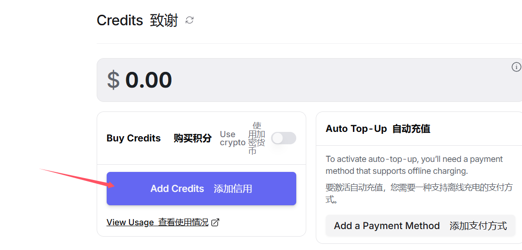Click the 自动充值 heading text
The image size is (522, 250).
click(411, 129)
